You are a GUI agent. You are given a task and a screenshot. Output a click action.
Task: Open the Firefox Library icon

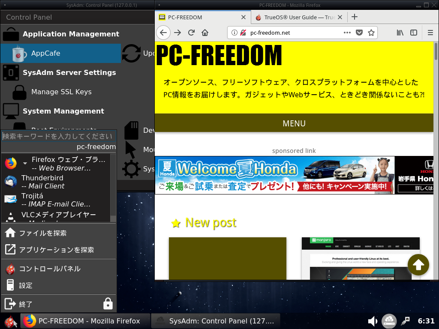tap(400, 33)
